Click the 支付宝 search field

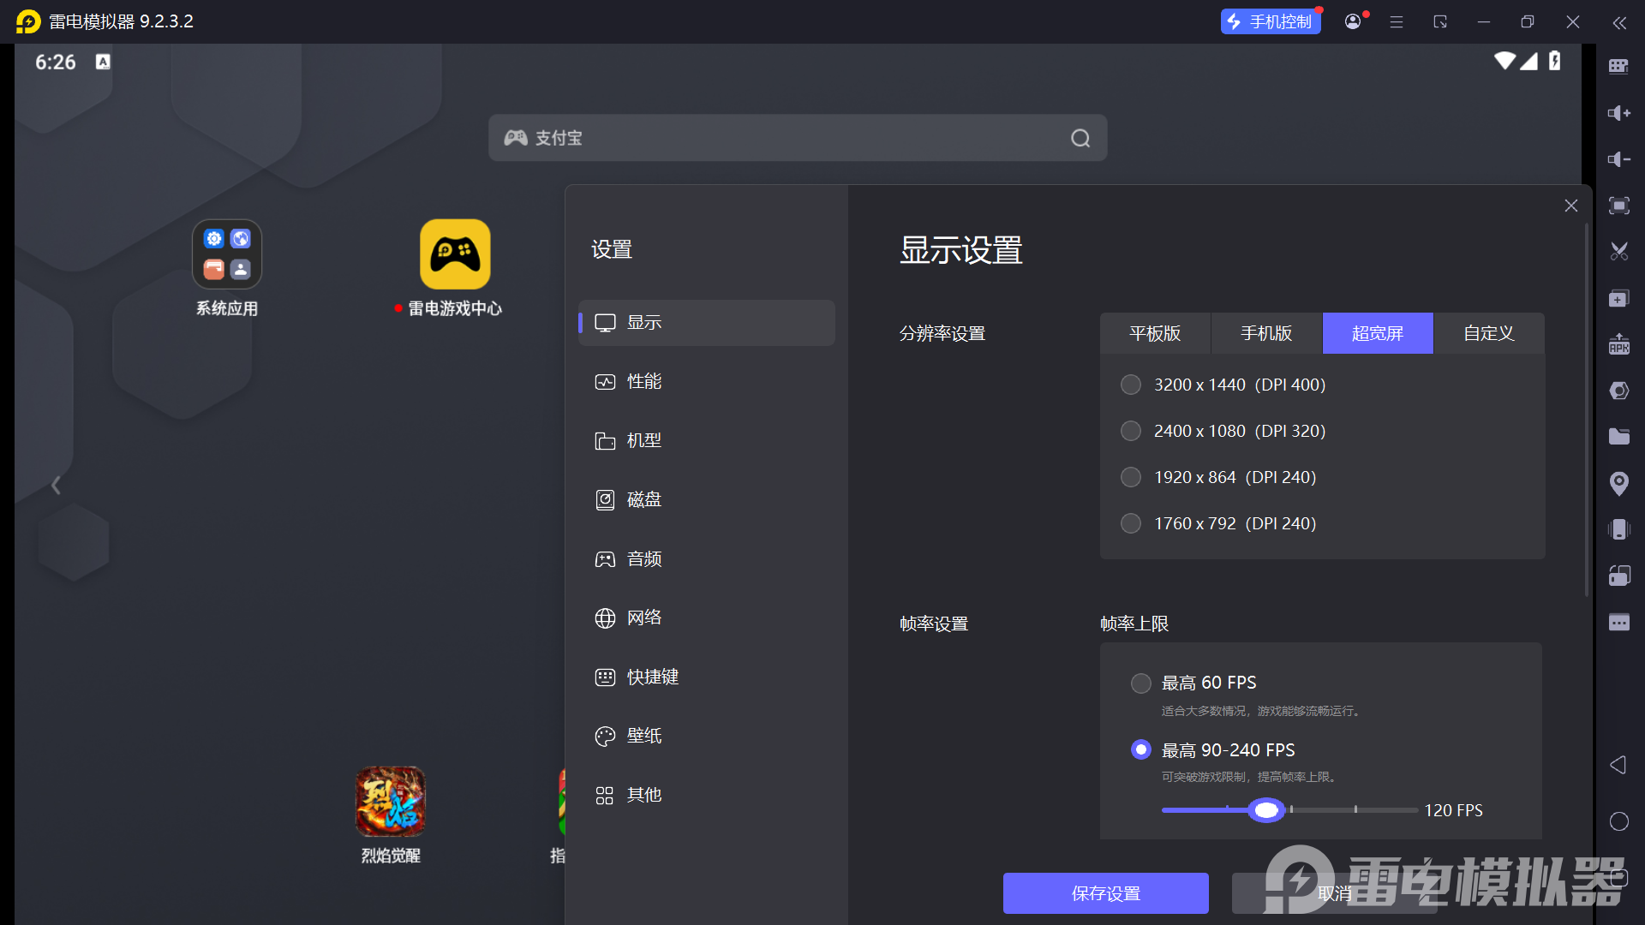tap(797, 138)
